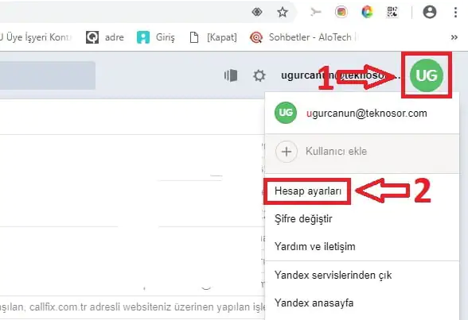Screen dimensions: 468x320
Task: Select the ugurcanun@teknosor.com account in the menu
Action: pyautogui.click(x=362, y=113)
